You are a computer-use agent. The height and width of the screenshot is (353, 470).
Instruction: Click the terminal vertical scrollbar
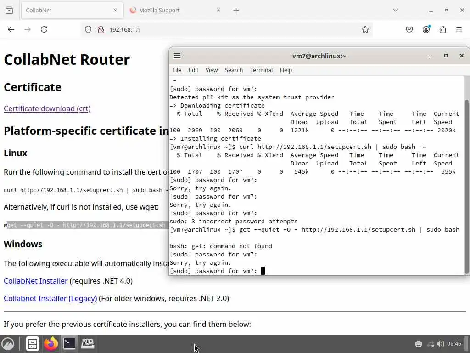(x=466, y=186)
